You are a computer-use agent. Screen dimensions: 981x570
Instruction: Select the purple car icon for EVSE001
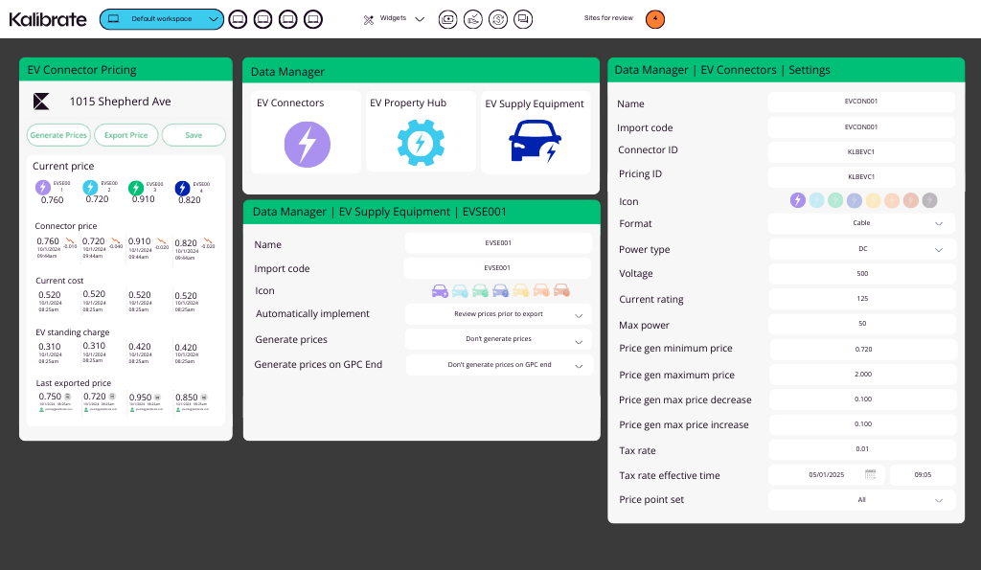click(440, 290)
